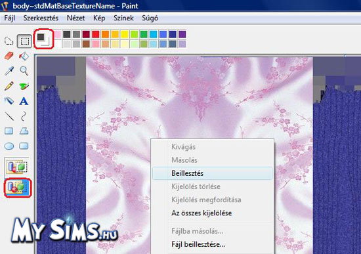Pick the brown palette swatch
Screen dimensions: 361x254
(x=86, y=44)
